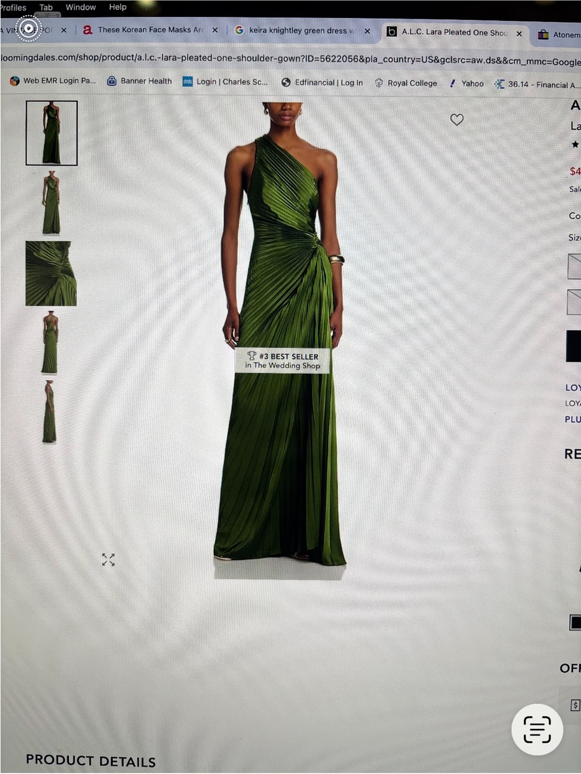Switch to the Atonement tab
Viewport: 581px width, 774px height.
pyautogui.click(x=558, y=35)
